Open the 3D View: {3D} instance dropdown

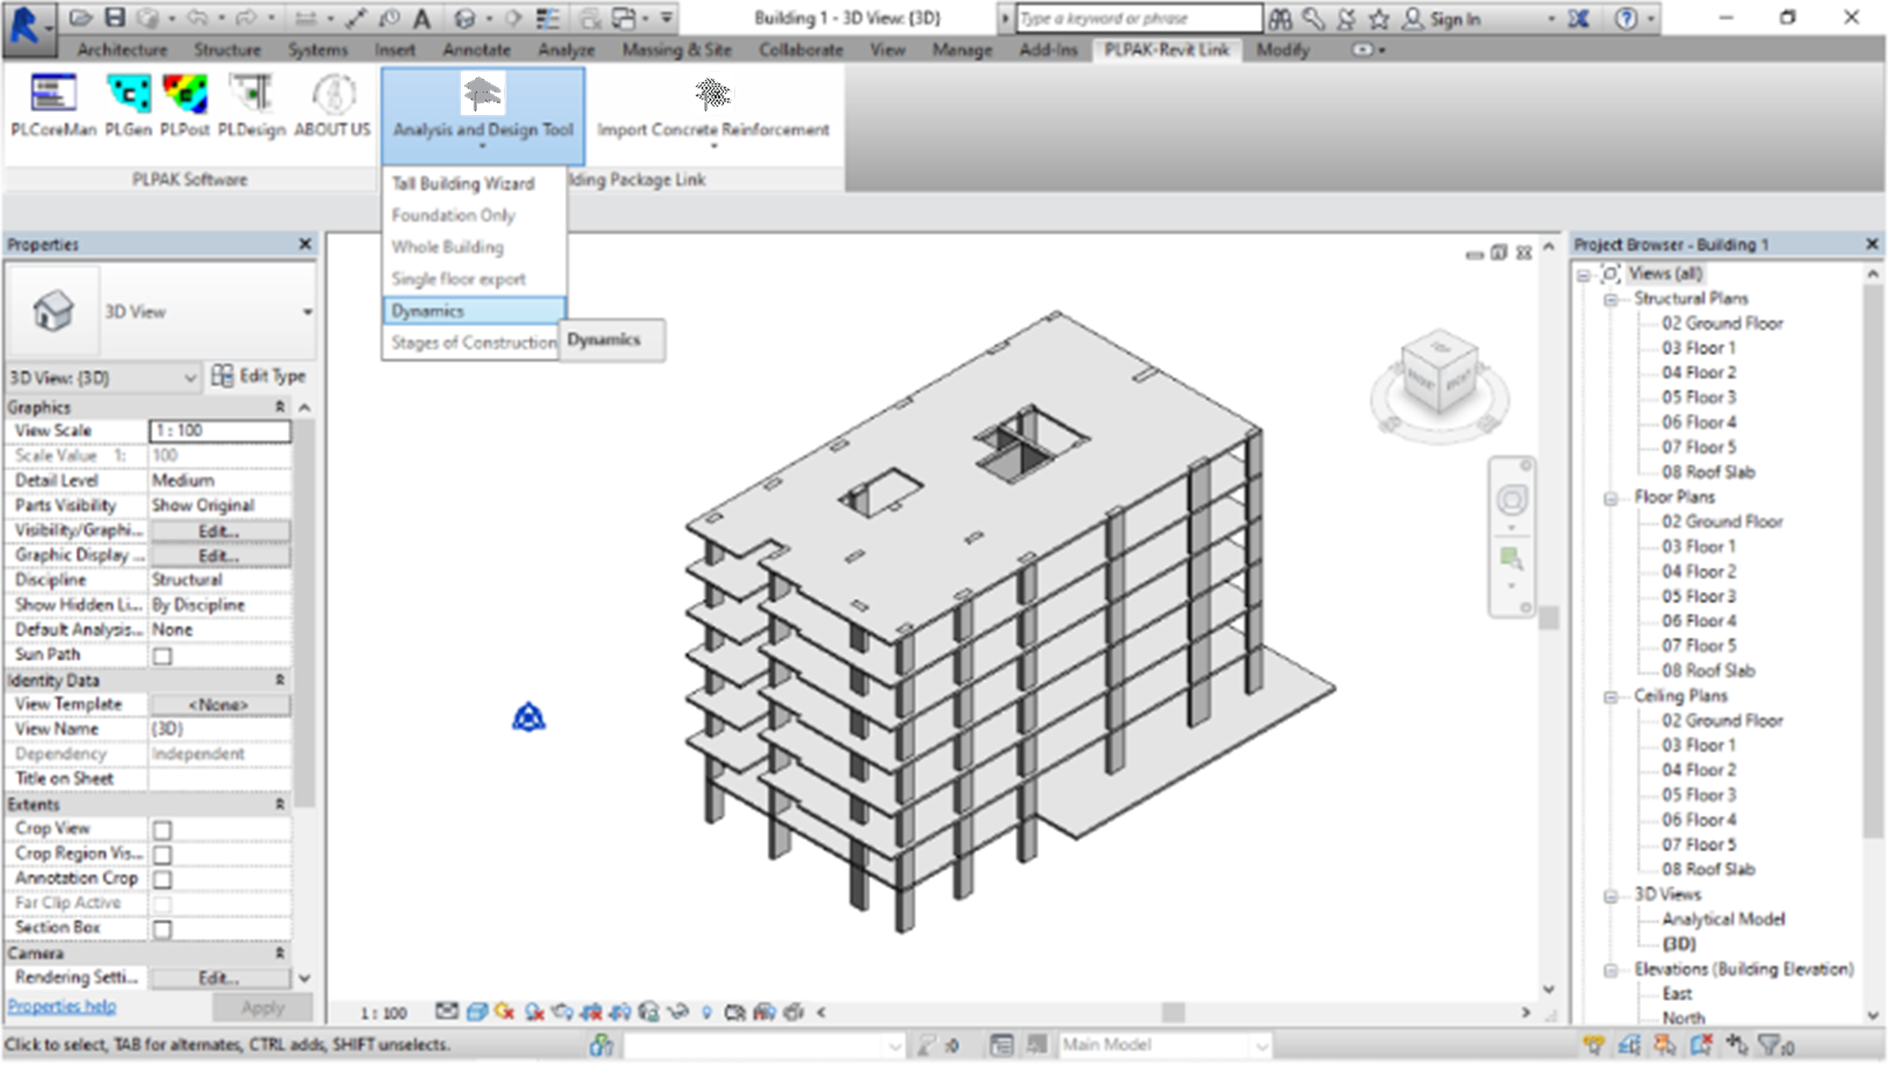point(103,378)
